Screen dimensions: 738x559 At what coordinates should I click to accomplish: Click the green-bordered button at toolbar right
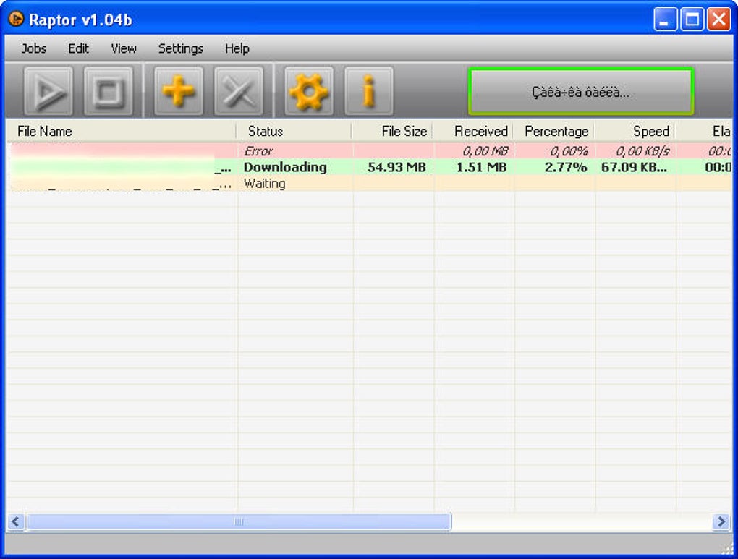click(x=580, y=91)
